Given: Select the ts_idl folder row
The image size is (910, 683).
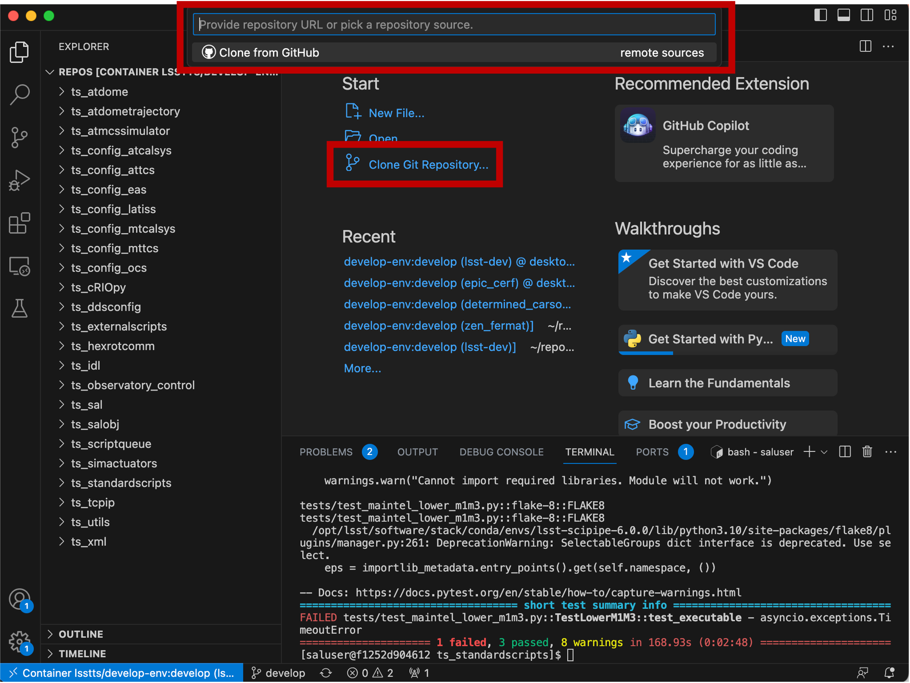Looking at the screenshot, I should (161, 366).
